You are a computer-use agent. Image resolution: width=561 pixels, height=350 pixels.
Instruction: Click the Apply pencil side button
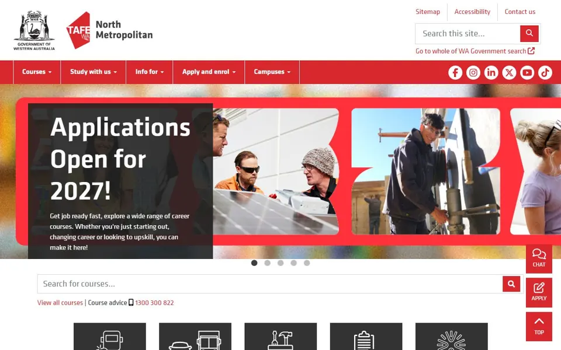point(539,292)
